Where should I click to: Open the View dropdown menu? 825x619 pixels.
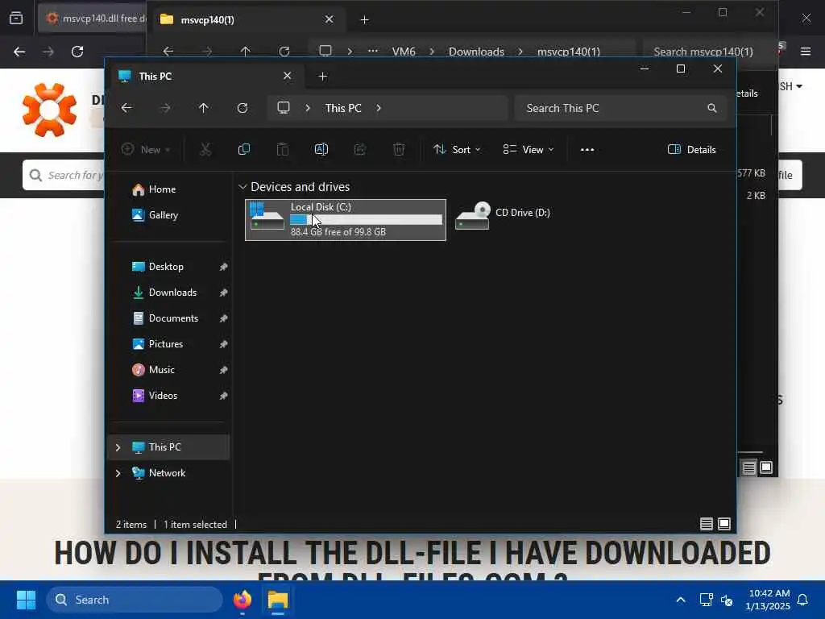(529, 149)
